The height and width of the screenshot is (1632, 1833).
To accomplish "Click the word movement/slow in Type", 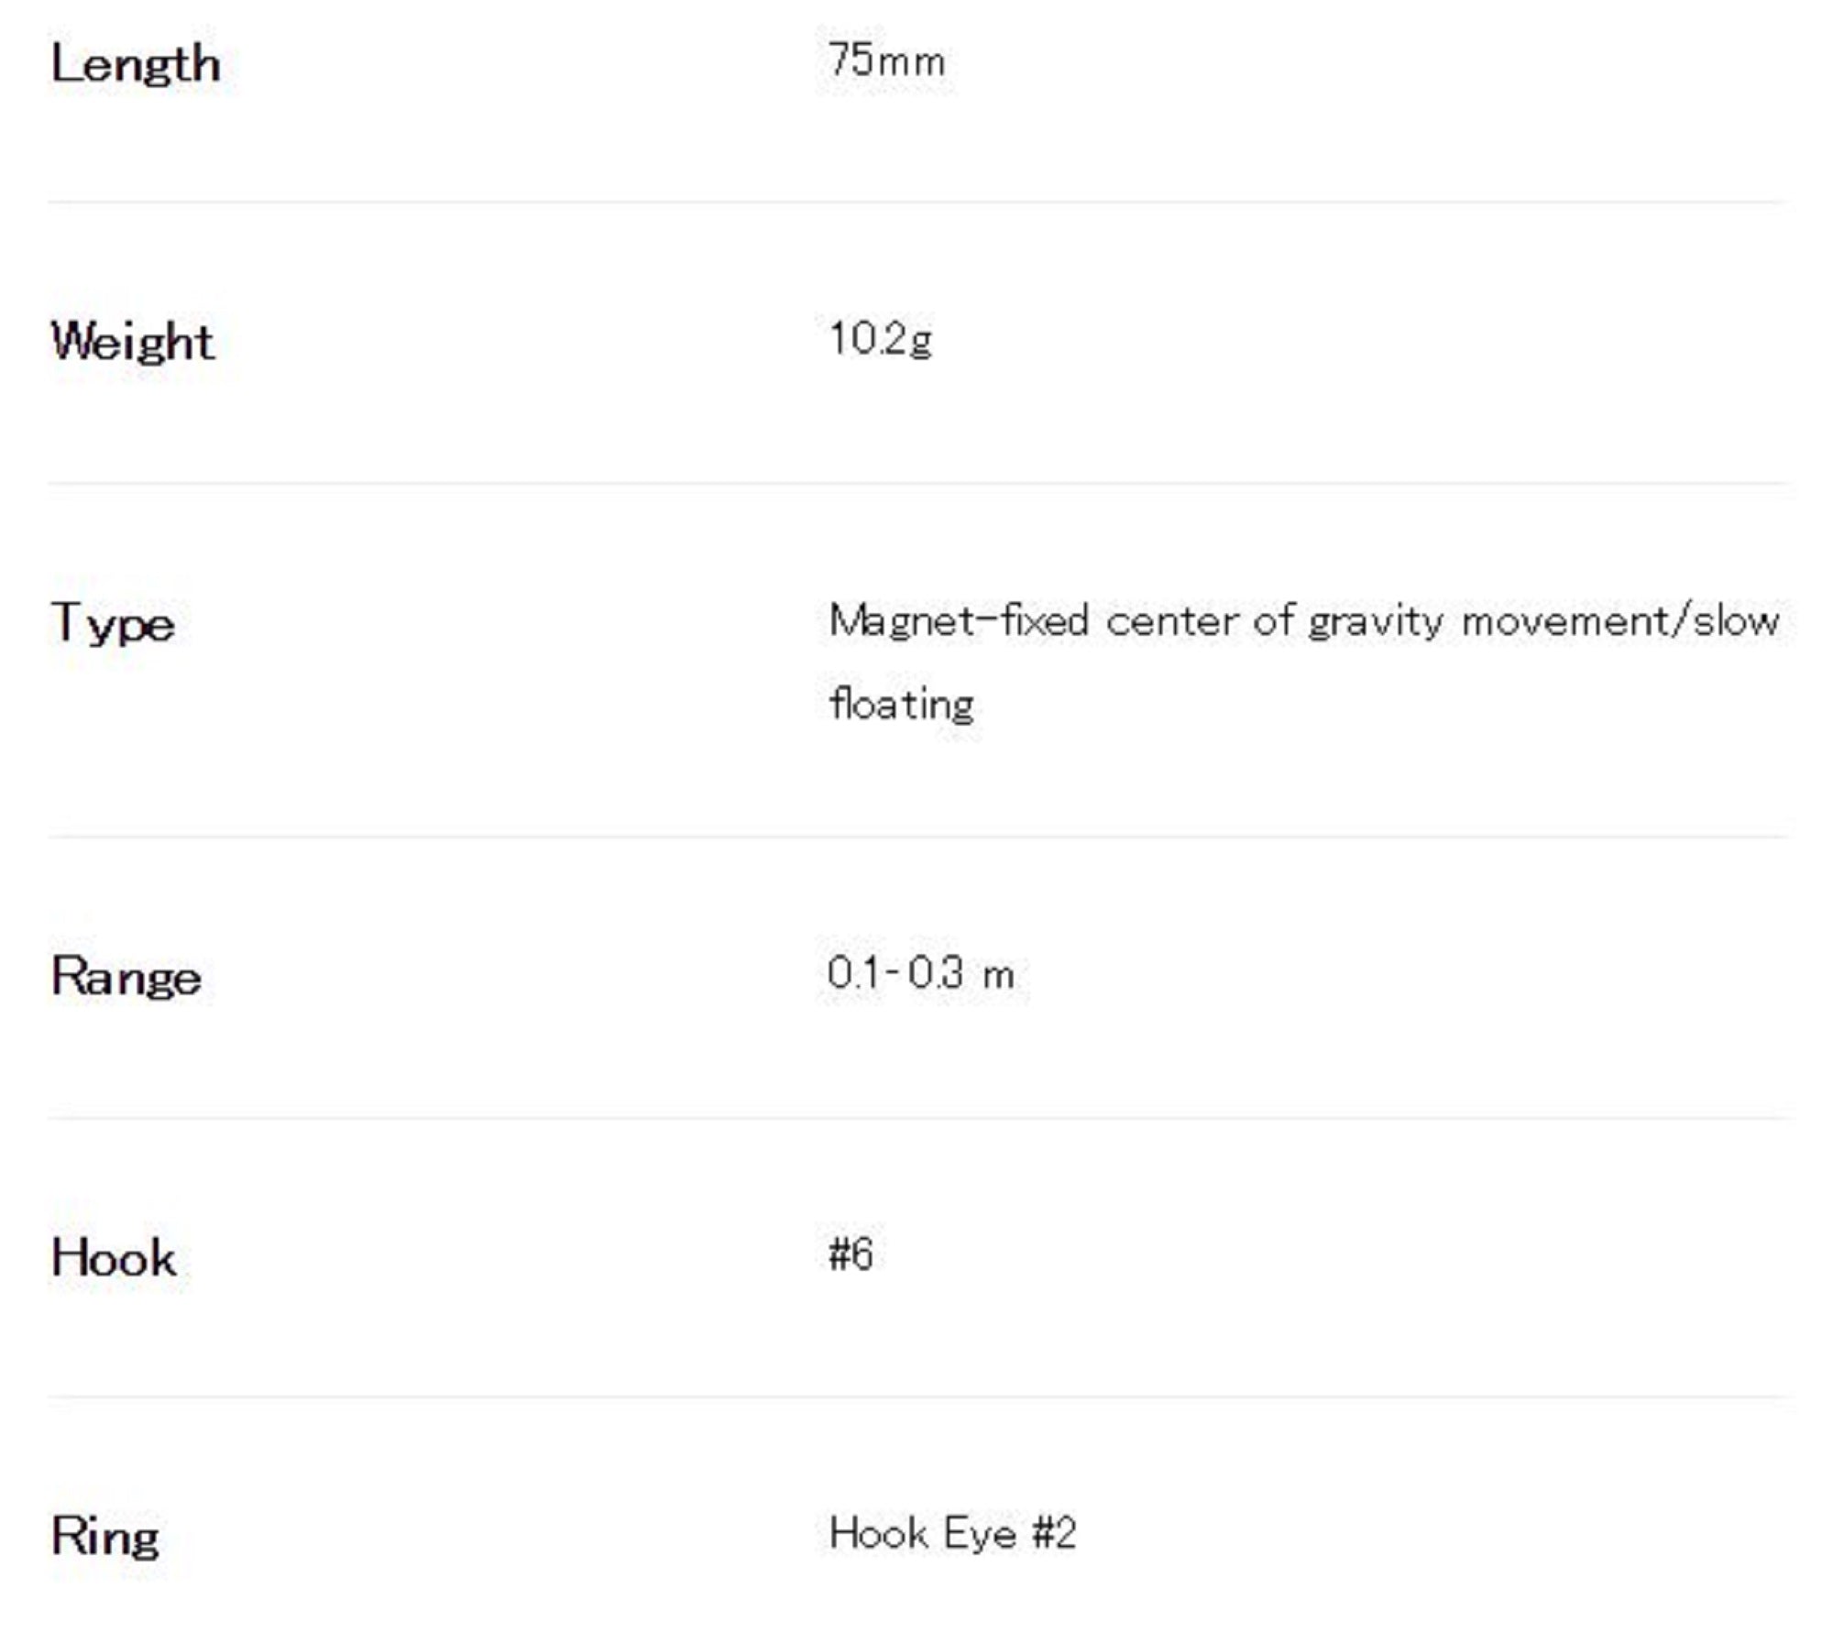I will (x=1619, y=621).
